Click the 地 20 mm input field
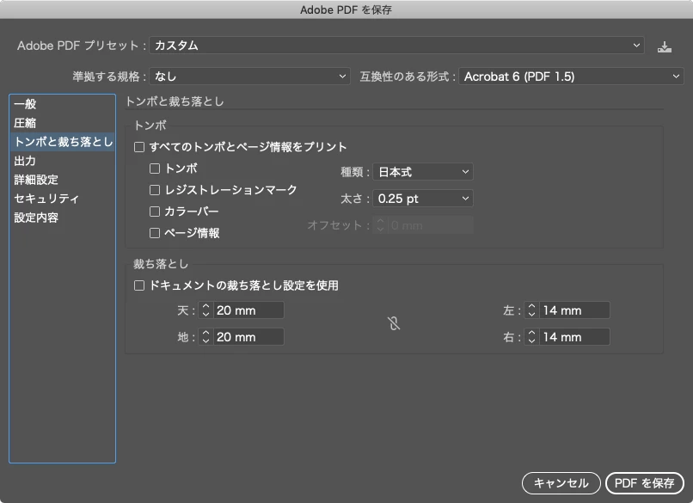Screen dimensions: 693x503 [248, 337]
